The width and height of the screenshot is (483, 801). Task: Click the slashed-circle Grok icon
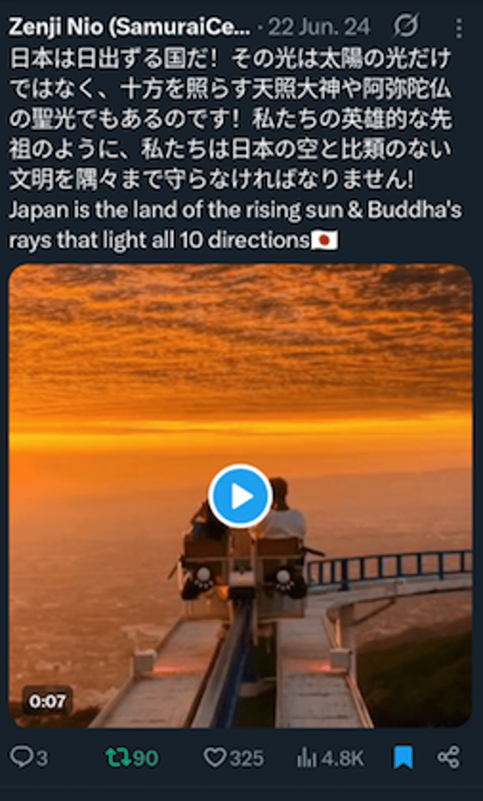(x=406, y=27)
